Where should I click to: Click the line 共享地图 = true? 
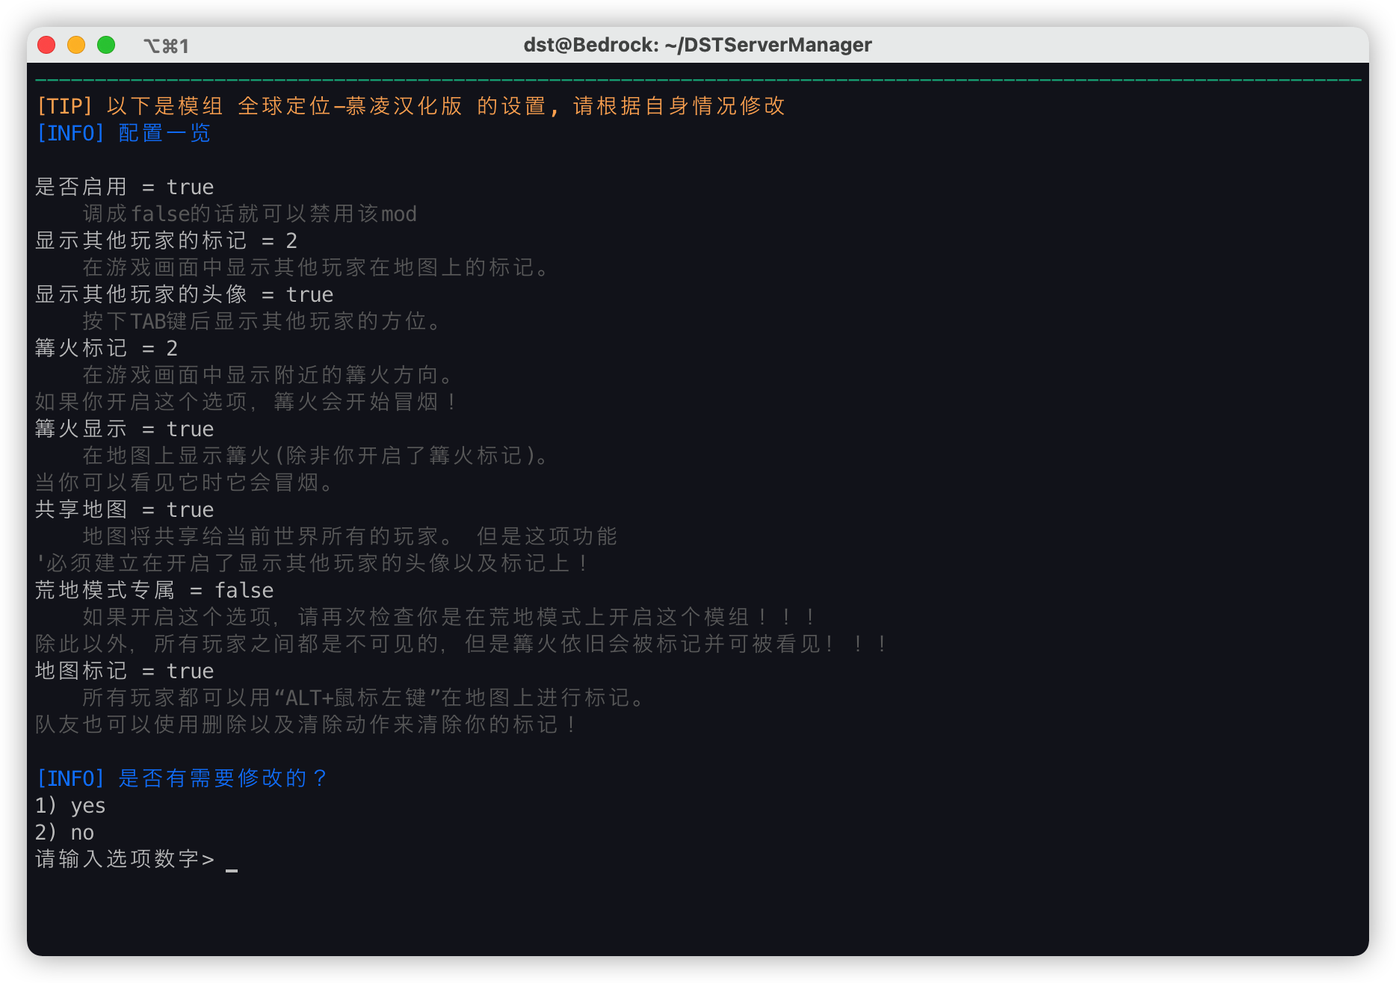click(x=125, y=509)
